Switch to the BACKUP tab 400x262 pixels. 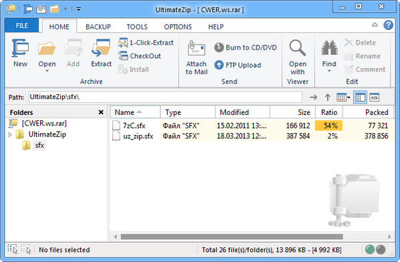[98, 27]
